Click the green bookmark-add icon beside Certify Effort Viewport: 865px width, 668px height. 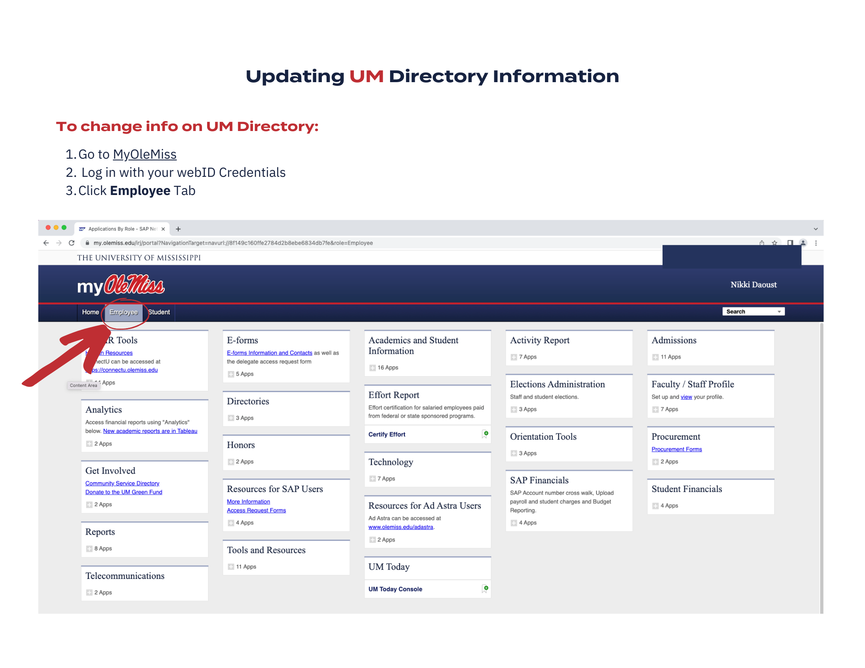point(485,434)
